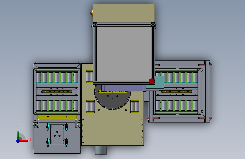Select the dark circular toothed disc
245x159 pixels.
click(x=112, y=100)
